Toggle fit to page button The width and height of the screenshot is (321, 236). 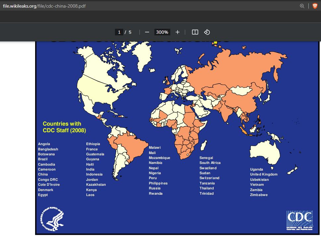195,32
